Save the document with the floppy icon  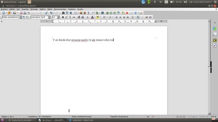click(x=14, y=13)
